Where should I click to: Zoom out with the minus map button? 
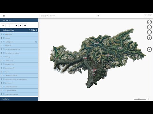(149, 32)
